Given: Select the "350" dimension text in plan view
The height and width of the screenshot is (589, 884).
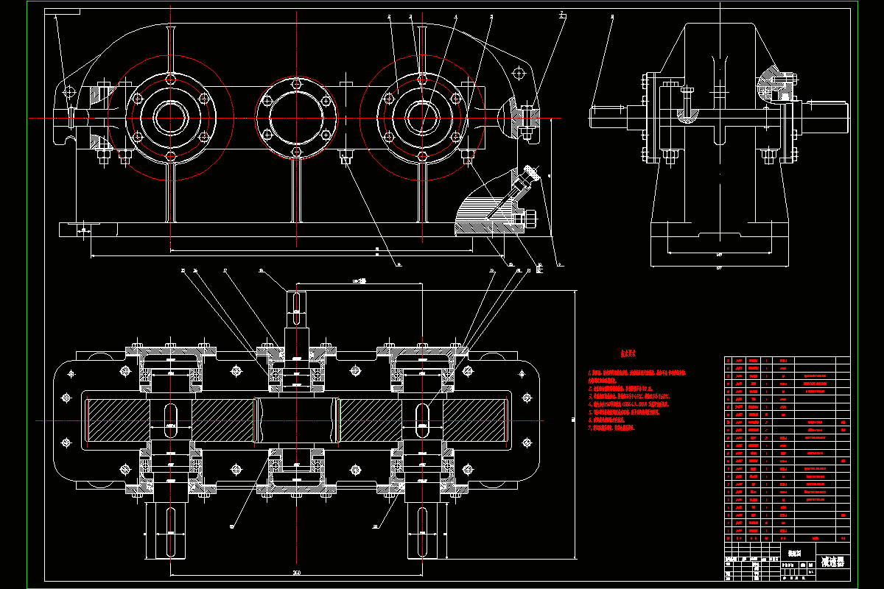Looking at the screenshot, I should coord(296,572).
